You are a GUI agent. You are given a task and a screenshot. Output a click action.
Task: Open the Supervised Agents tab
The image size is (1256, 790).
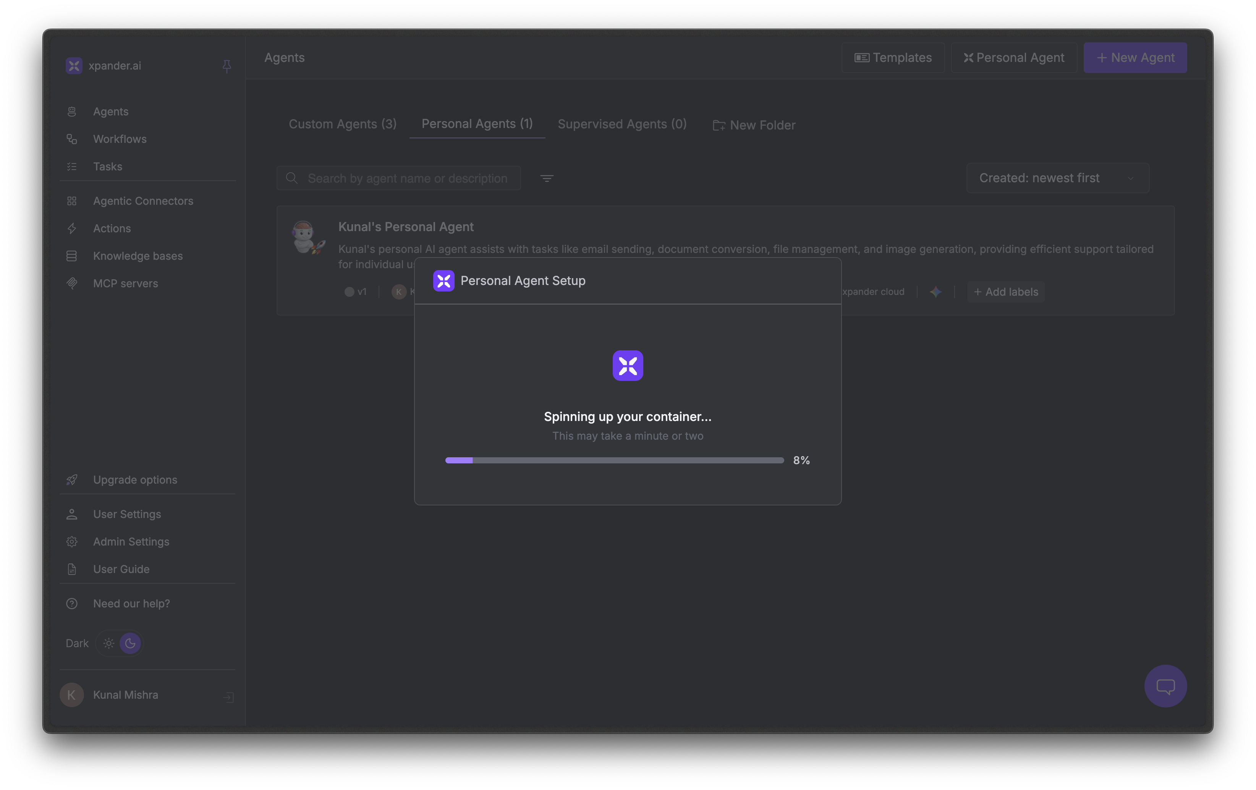pos(622,124)
